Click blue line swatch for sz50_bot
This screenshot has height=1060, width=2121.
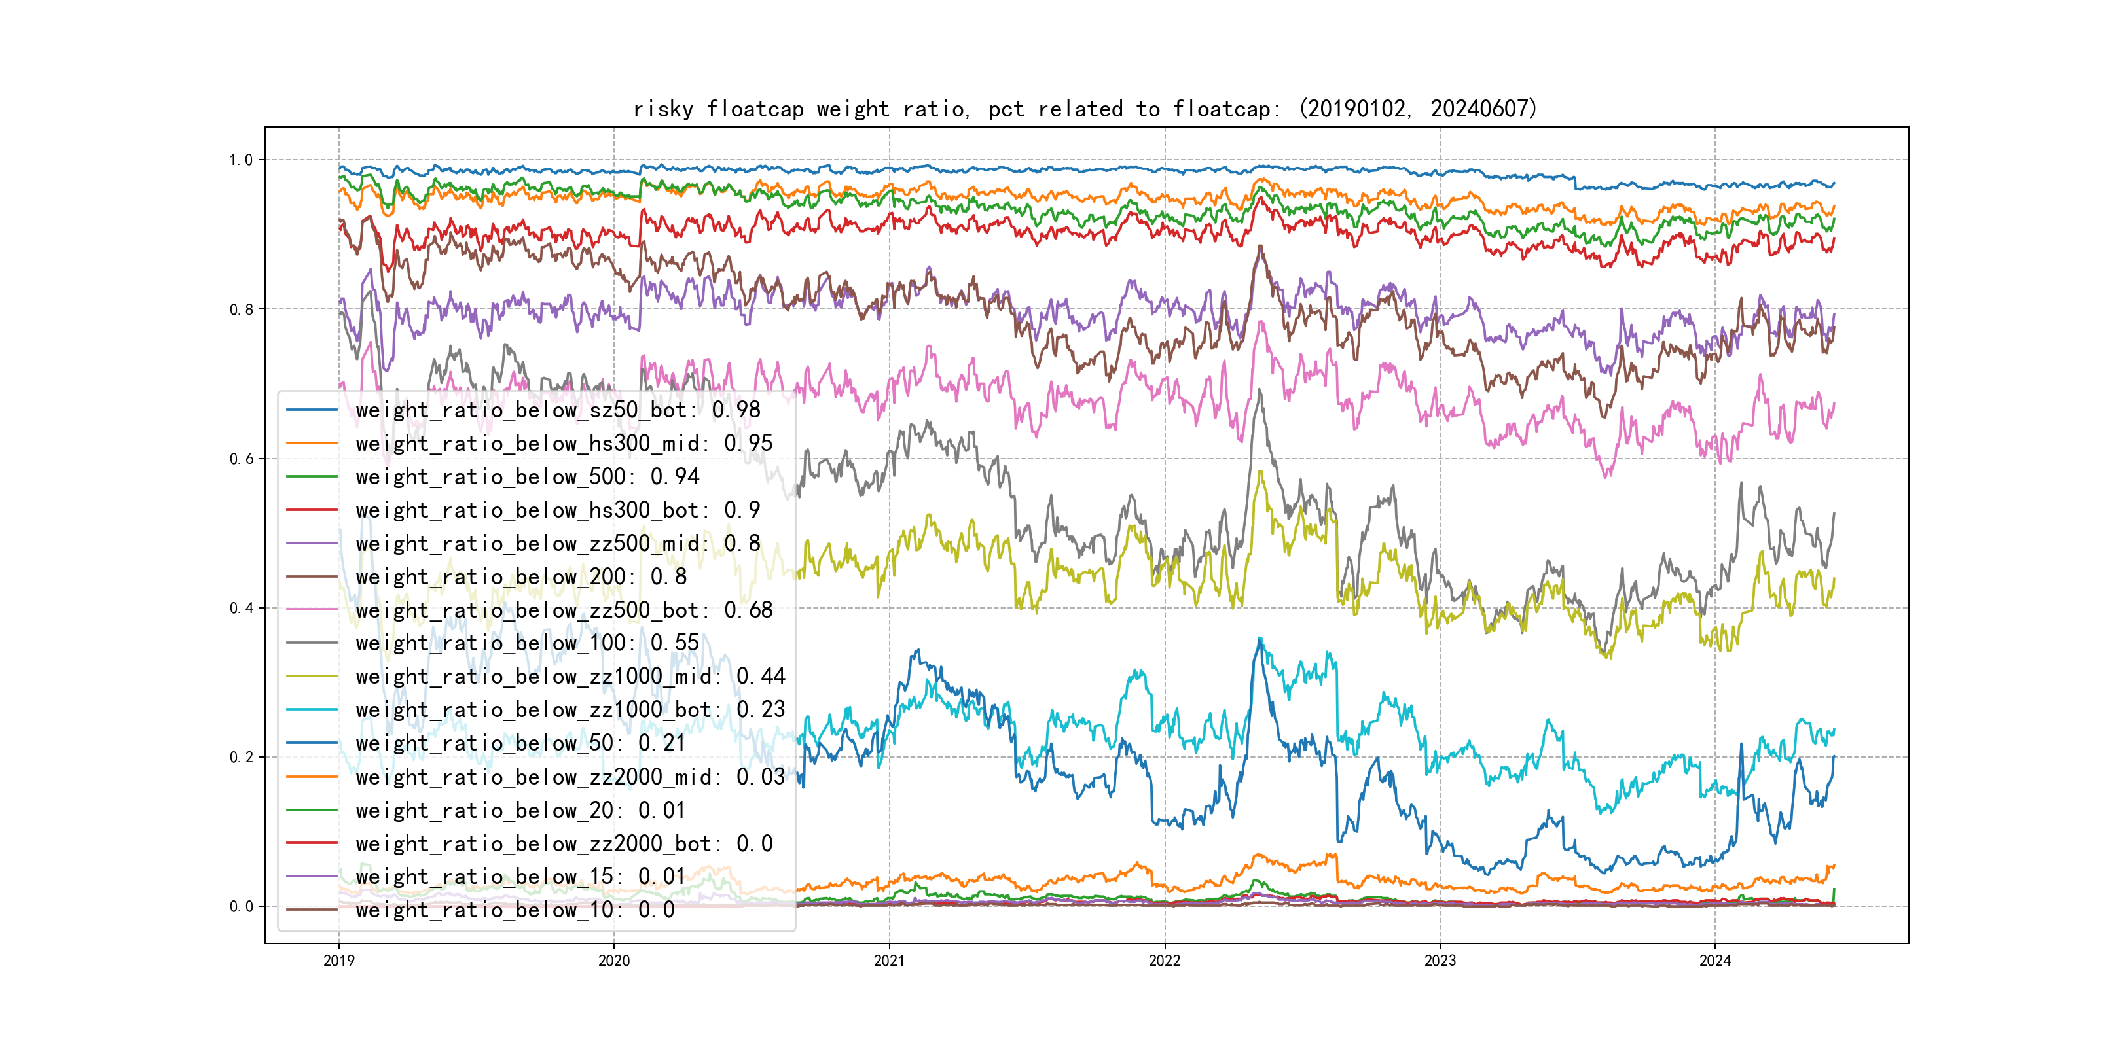click(311, 410)
